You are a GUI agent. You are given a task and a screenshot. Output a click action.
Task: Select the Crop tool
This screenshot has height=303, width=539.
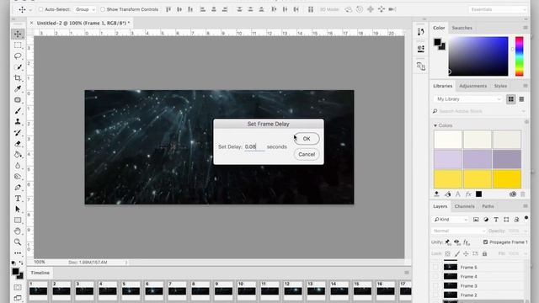pos(18,78)
